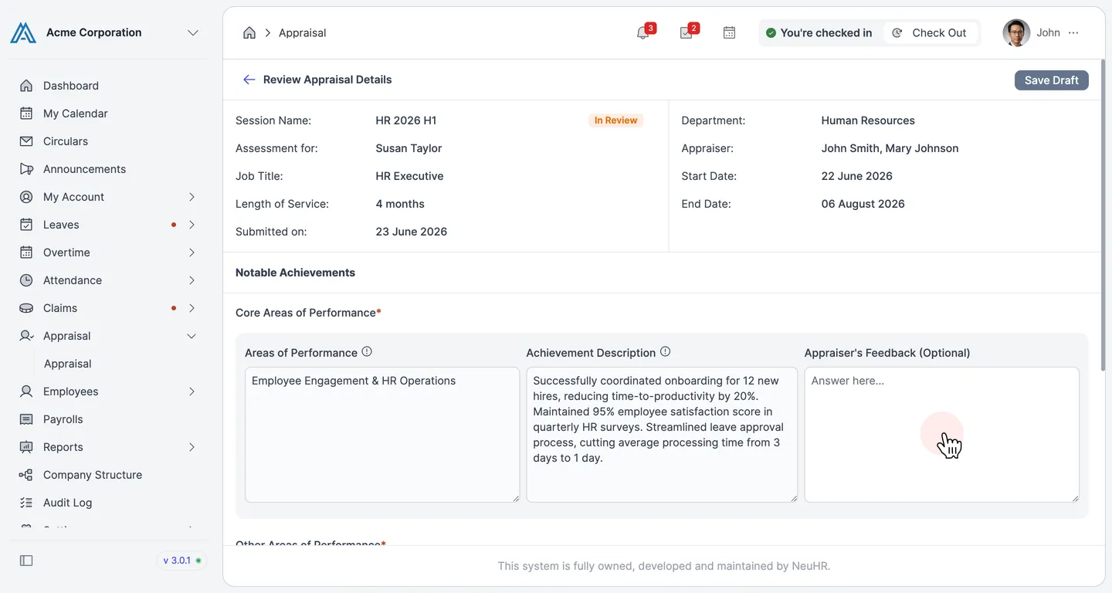Click the John user name label

click(x=1048, y=32)
